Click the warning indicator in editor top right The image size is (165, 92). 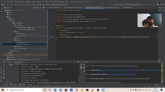(152, 11)
